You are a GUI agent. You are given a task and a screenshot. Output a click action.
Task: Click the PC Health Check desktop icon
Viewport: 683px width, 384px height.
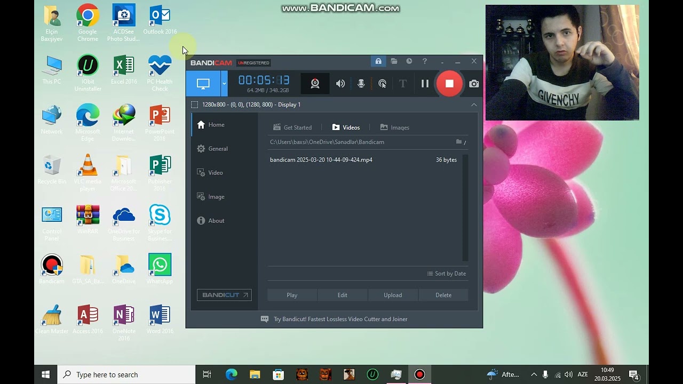[x=160, y=73]
